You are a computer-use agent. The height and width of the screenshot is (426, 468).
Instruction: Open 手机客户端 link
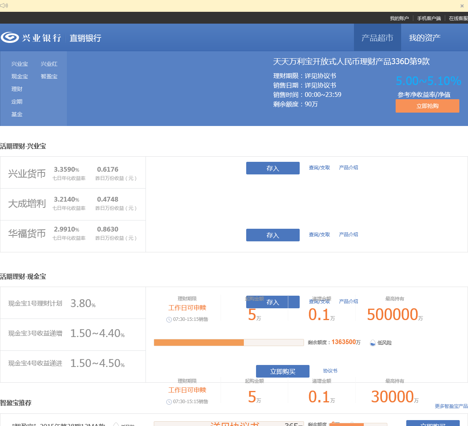(x=429, y=18)
